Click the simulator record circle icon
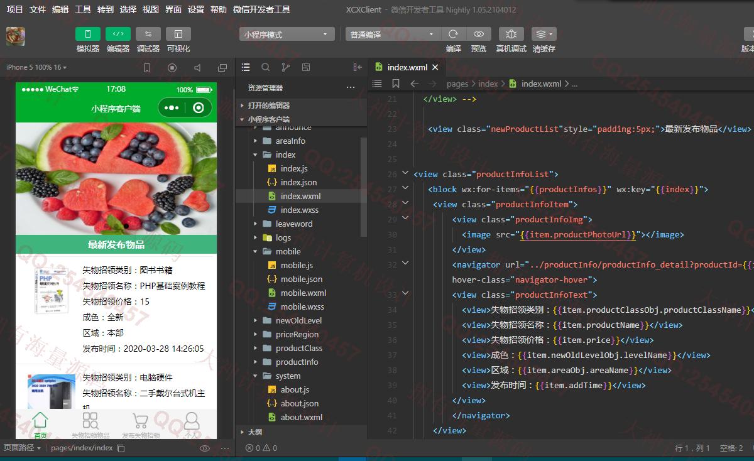754x461 pixels. pyautogui.click(x=172, y=67)
